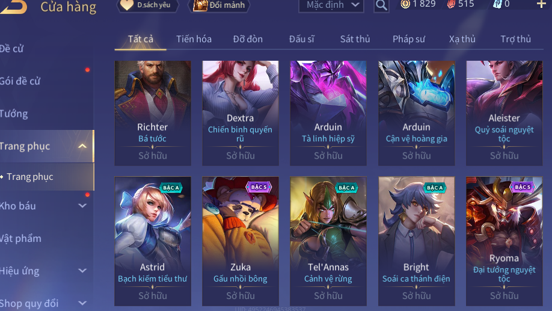This screenshot has width=552, height=311.
Task: Expand the Shop quy đổi section
Action: pyautogui.click(x=82, y=303)
